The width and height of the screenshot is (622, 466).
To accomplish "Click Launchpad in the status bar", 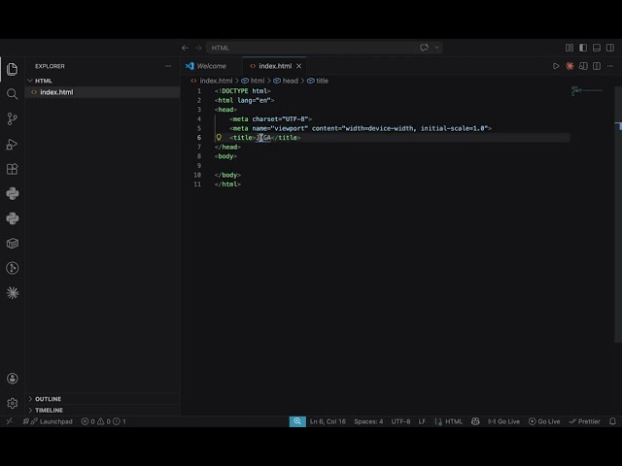I will 48,421.
